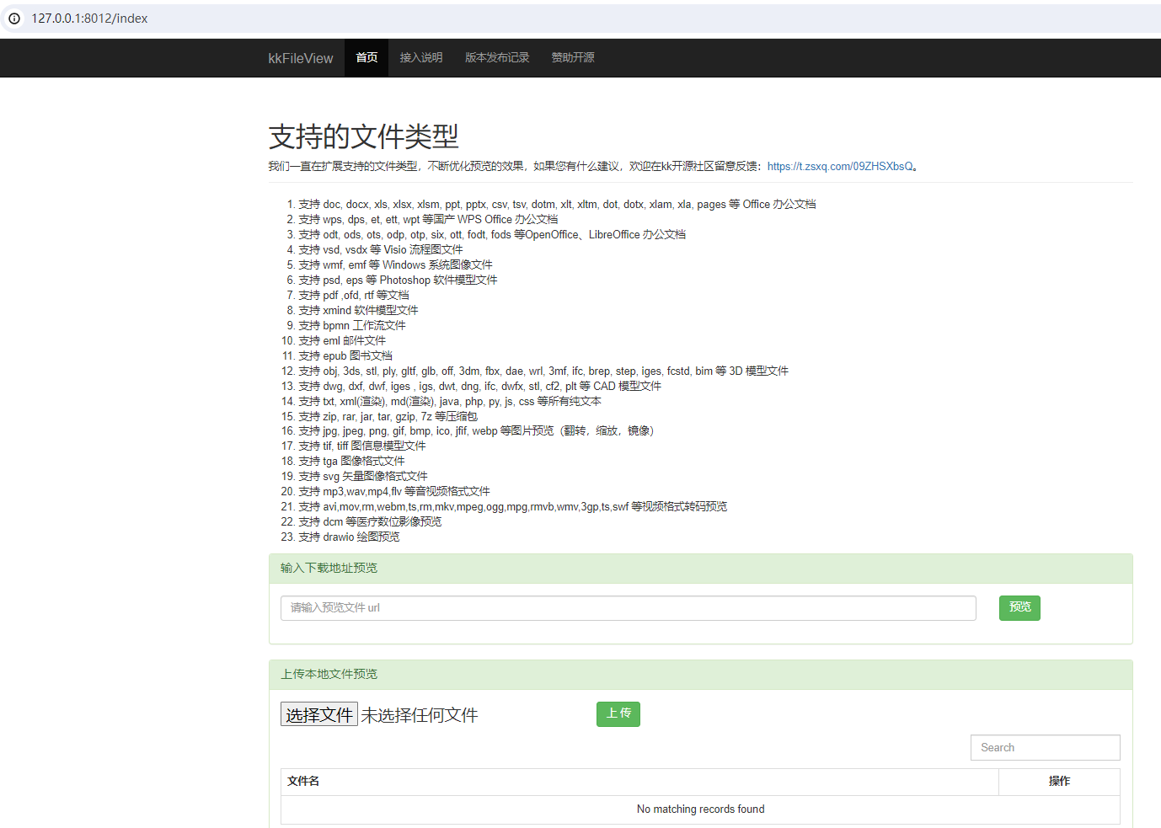
Task: Open the t.zsxq.com community feedback link
Action: point(840,167)
